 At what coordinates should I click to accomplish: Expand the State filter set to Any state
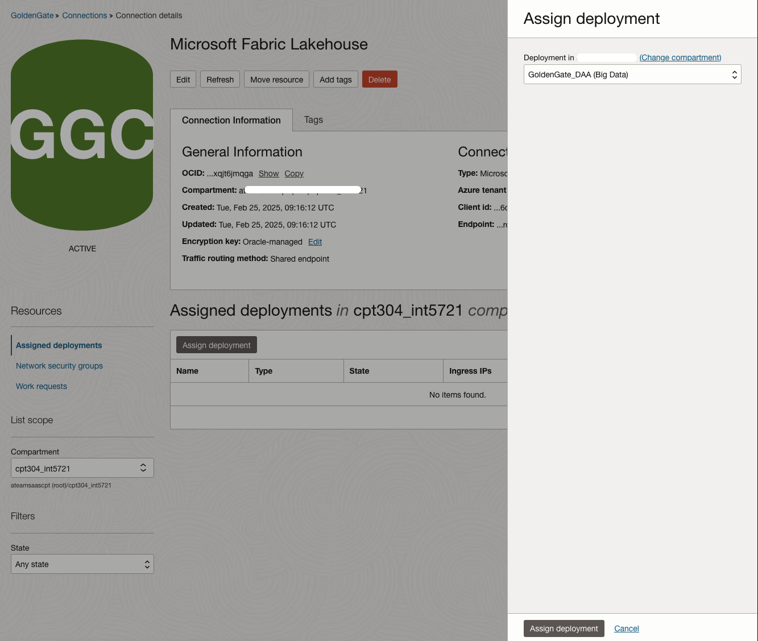point(82,564)
